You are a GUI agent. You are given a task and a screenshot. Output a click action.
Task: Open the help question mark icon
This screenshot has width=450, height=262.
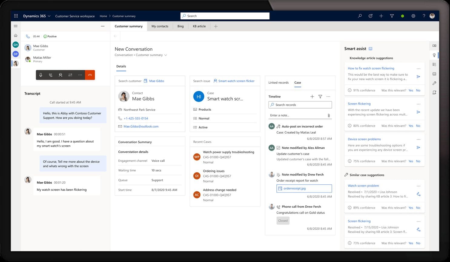pos(424,16)
